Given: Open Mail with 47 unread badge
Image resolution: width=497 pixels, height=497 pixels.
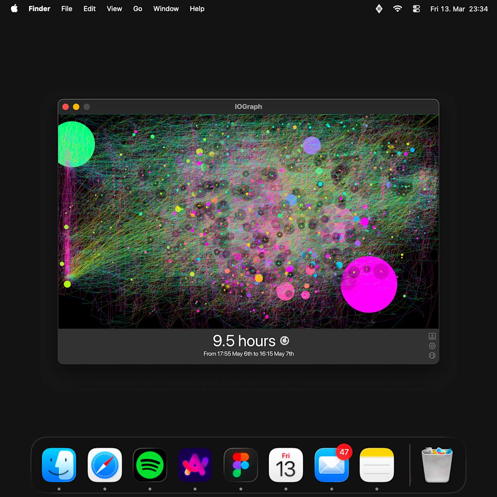Looking at the screenshot, I should [332, 465].
